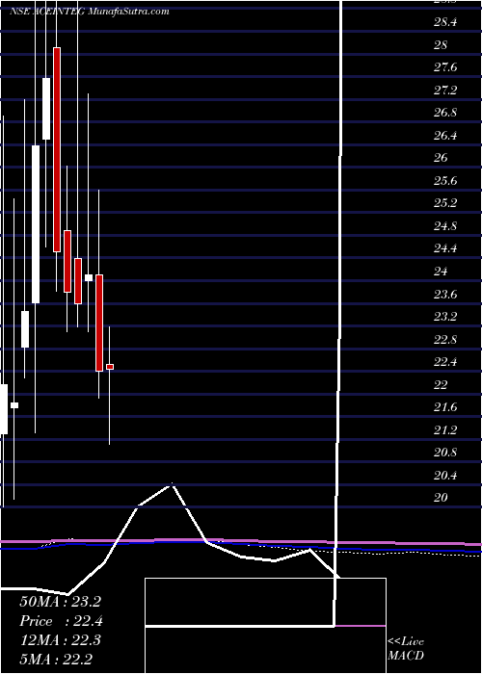Click the 23.6 price axis label

tap(445, 295)
